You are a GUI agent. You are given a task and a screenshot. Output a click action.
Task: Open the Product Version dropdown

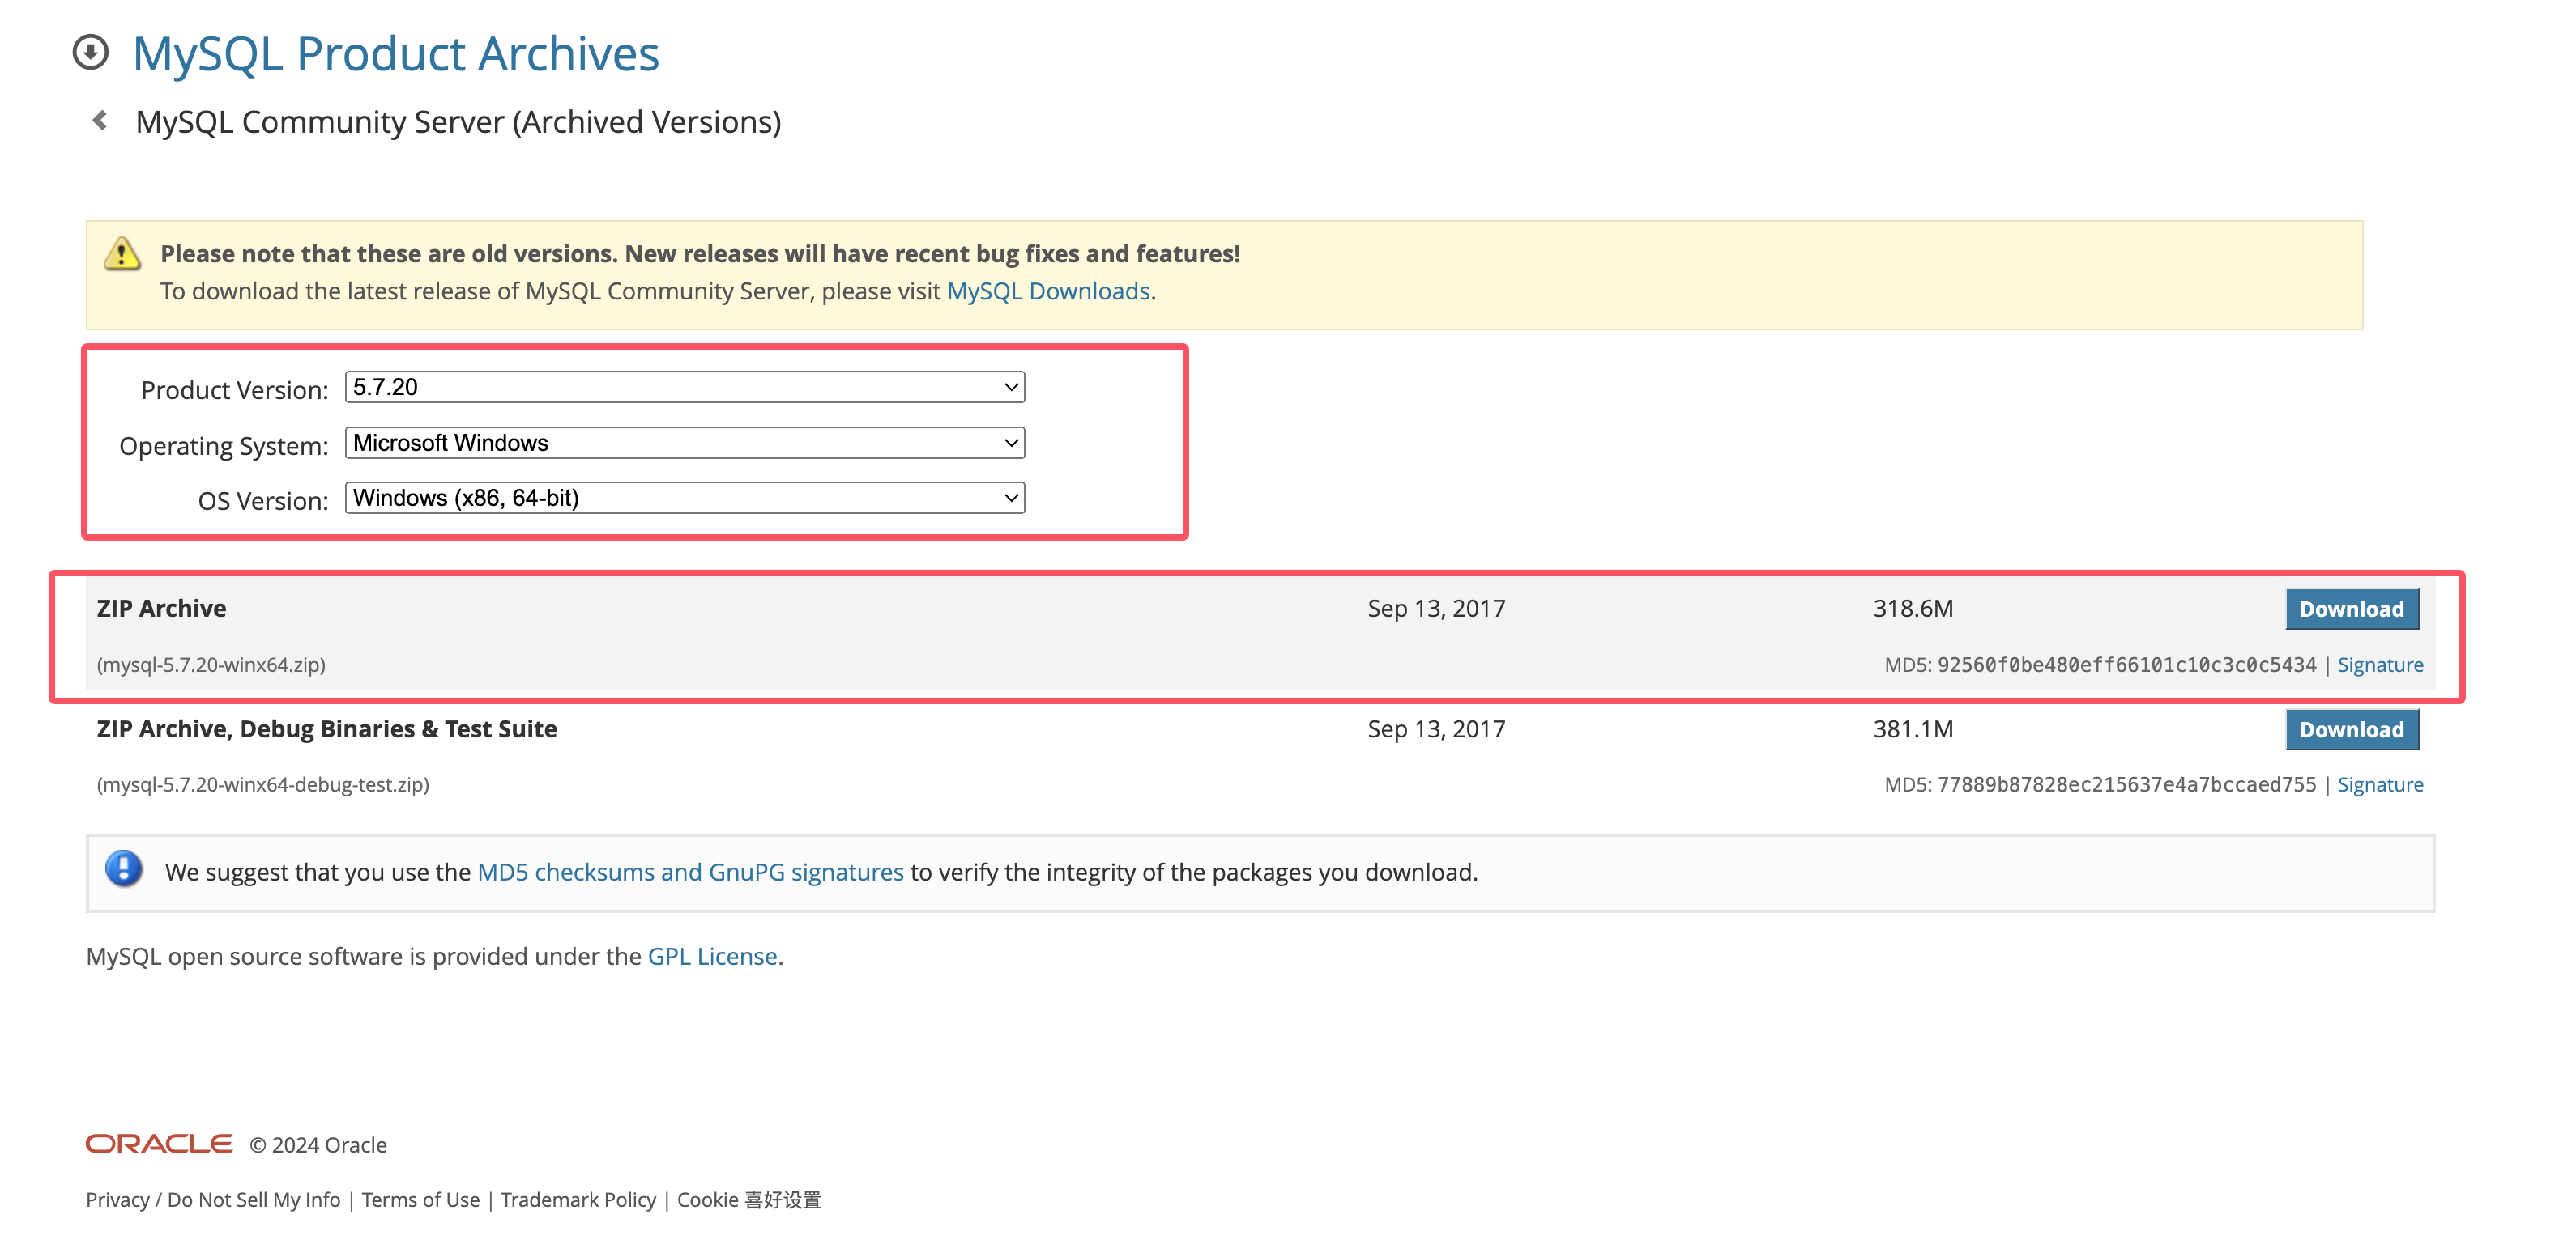(x=685, y=387)
